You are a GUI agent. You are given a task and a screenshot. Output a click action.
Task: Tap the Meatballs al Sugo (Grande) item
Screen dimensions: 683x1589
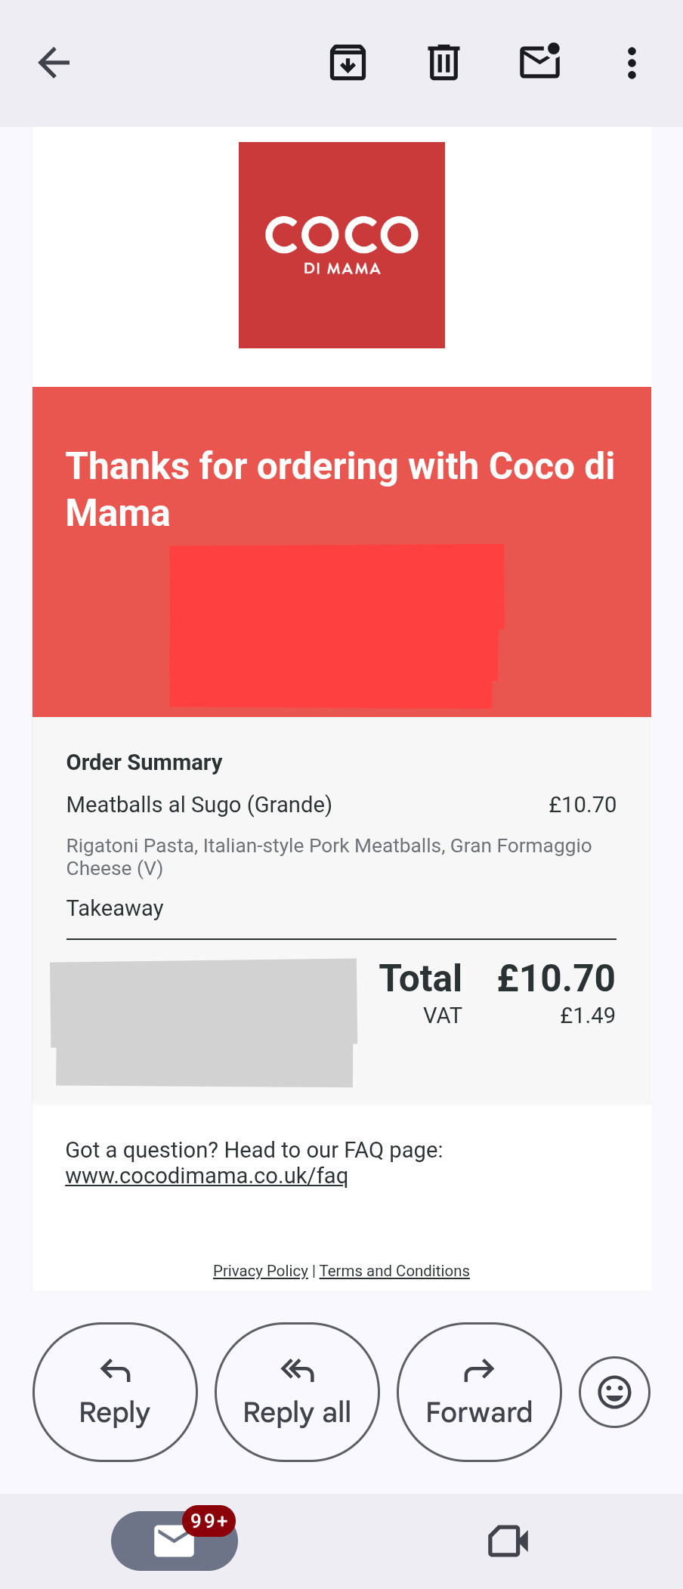pyautogui.click(x=199, y=805)
